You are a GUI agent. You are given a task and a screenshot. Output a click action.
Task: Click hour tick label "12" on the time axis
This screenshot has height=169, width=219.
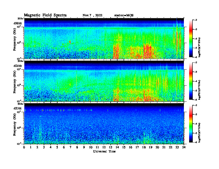pyautogui.click(x=104, y=147)
